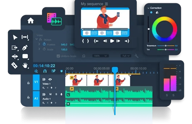
Task: Select the Slip tool
Action: pyautogui.click(x=15, y=56)
